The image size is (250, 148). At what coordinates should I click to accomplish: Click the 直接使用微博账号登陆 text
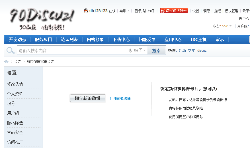click(x=186, y=109)
